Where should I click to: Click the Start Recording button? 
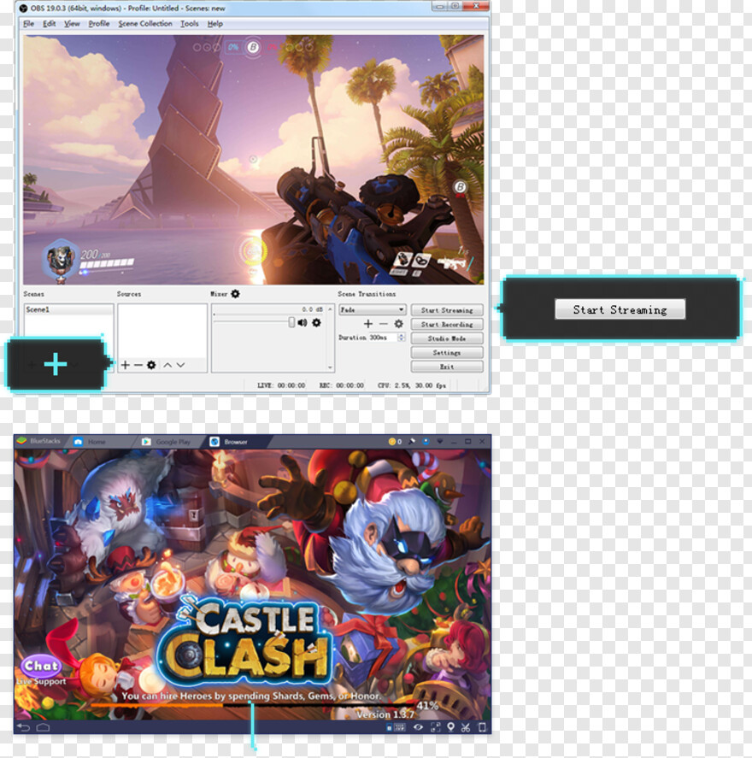pos(447,325)
